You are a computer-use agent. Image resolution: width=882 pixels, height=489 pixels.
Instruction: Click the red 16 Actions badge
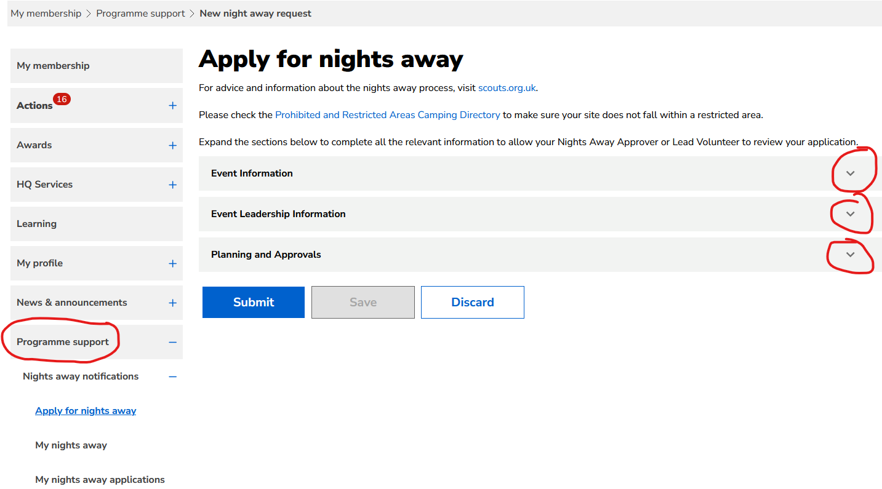tap(62, 99)
